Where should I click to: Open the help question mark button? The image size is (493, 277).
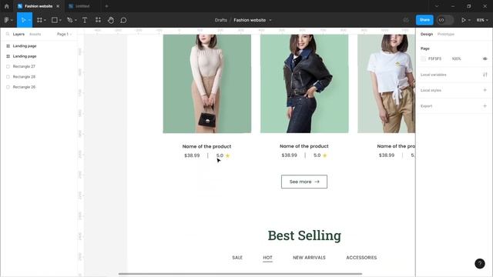[479, 263]
